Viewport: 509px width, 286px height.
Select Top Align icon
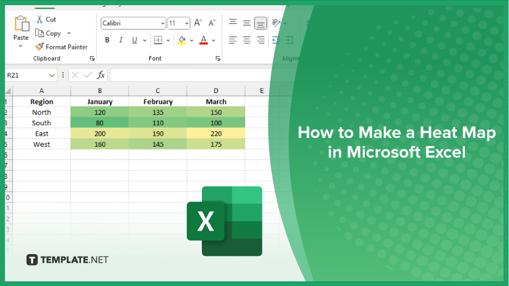(x=233, y=23)
